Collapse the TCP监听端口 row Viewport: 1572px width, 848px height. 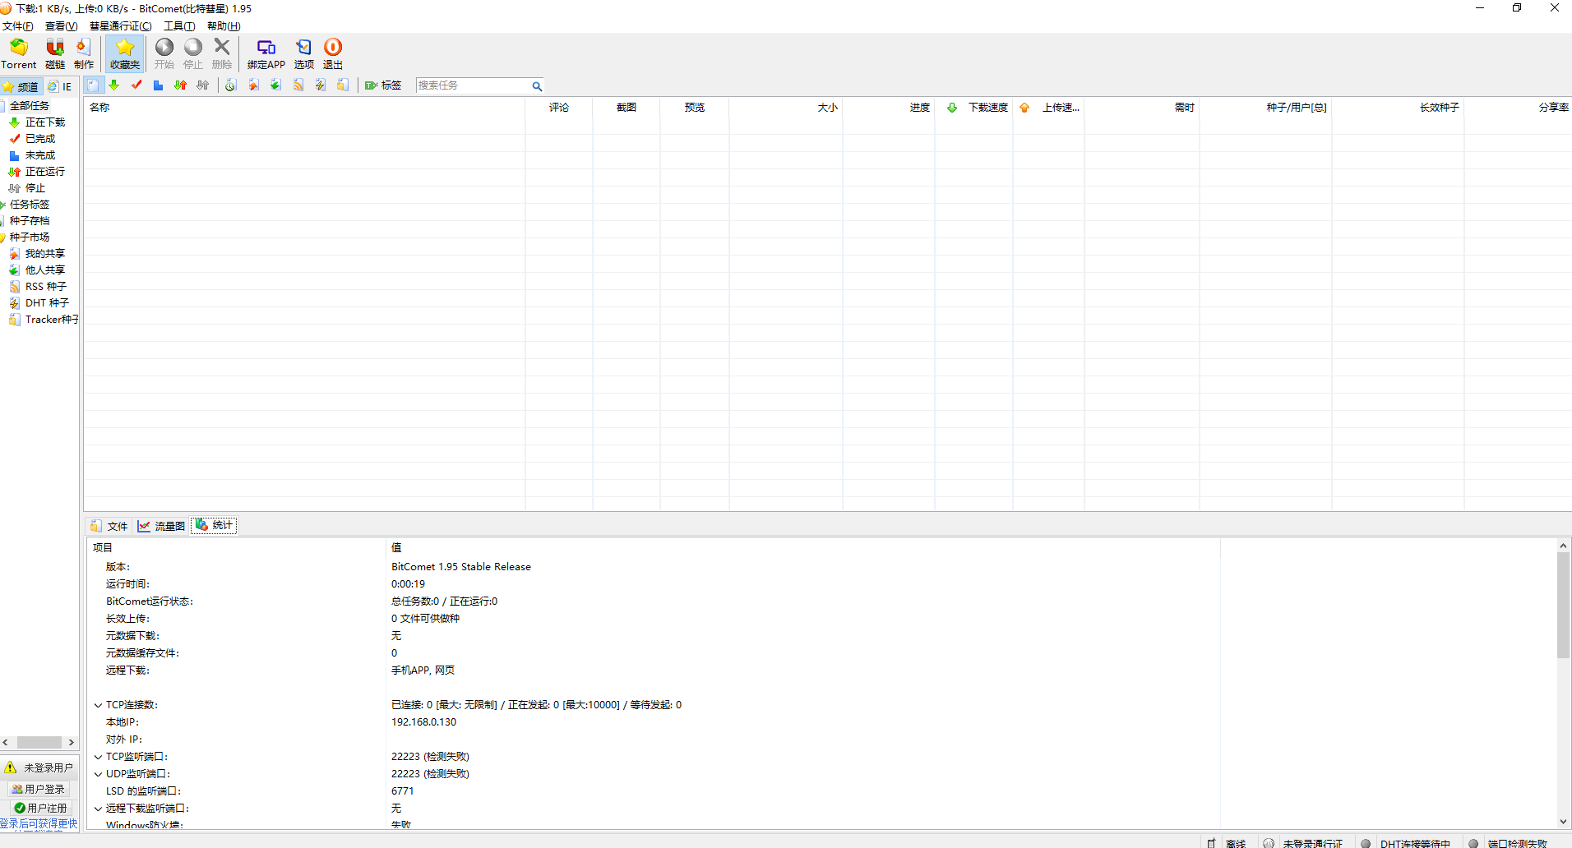98,757
